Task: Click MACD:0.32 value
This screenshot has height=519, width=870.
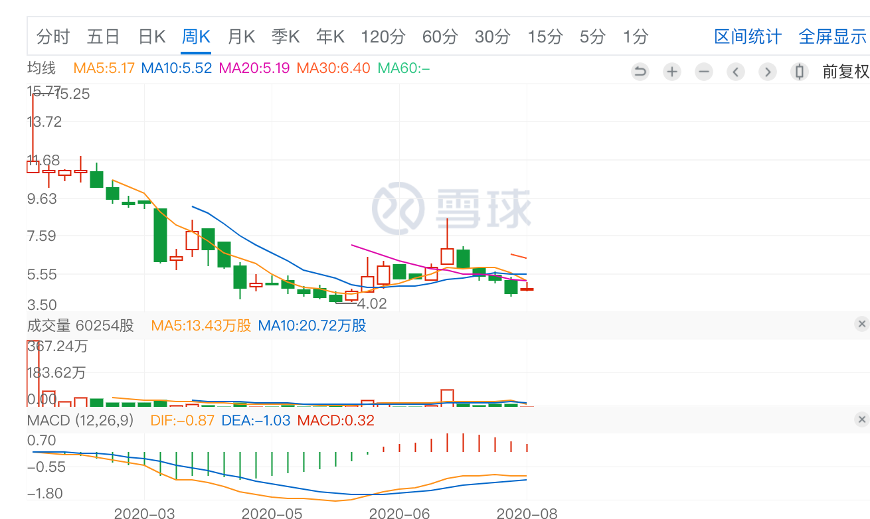Action: pos(336,420)
